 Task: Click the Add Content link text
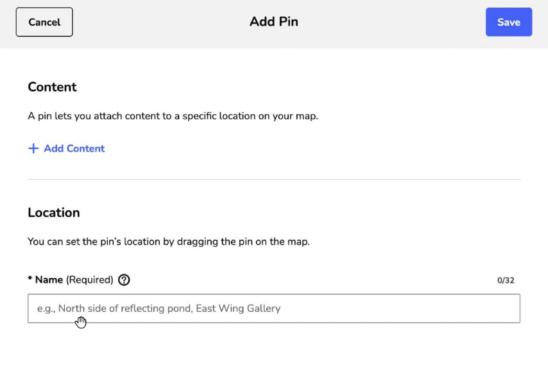[x=74, y=148]
